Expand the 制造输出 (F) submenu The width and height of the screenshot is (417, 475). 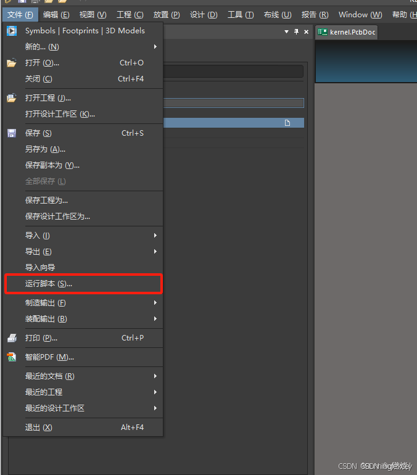[83, 303]
